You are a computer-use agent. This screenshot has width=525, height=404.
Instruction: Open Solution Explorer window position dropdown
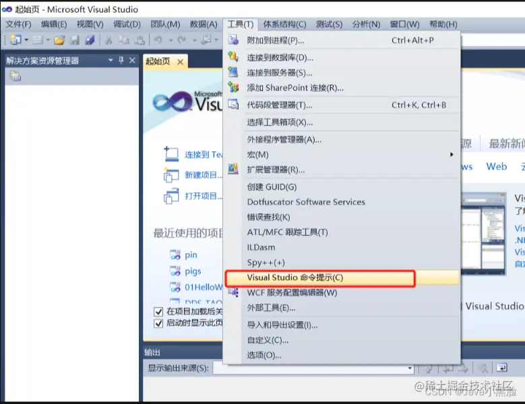click(111, 60)
